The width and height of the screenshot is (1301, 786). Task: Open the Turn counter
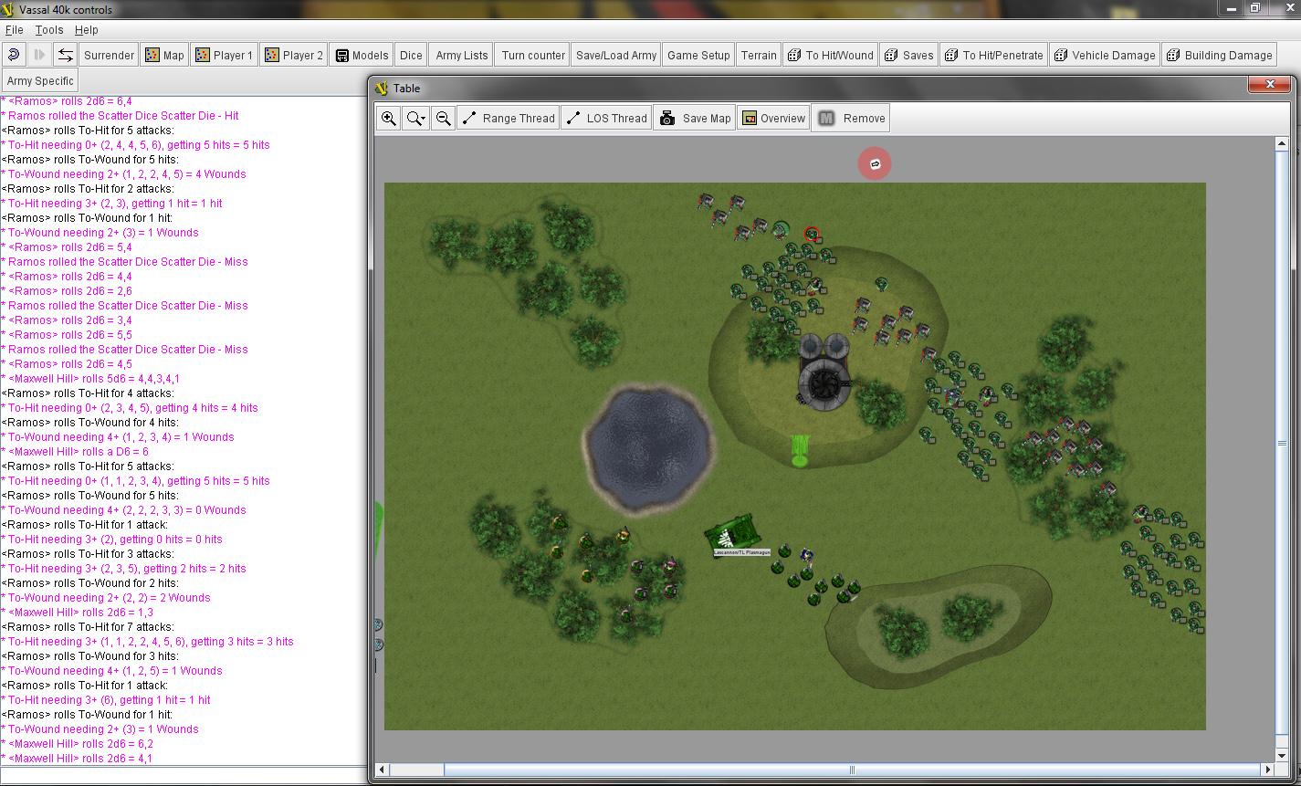(533, 55)
